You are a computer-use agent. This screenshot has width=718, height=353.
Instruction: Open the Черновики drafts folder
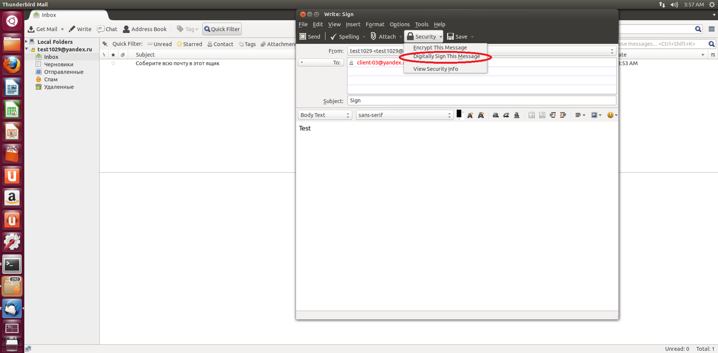tap(58, 64)
